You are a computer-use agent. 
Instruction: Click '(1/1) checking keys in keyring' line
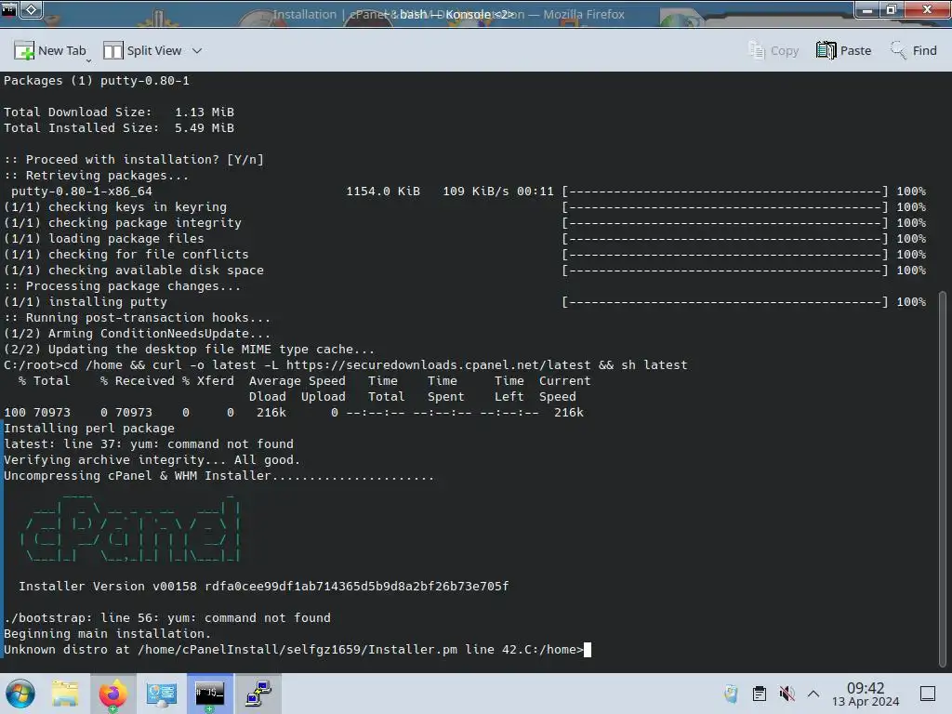465,207
